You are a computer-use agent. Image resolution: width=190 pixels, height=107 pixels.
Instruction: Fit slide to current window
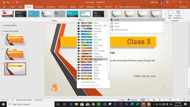[x=188, y=100]
